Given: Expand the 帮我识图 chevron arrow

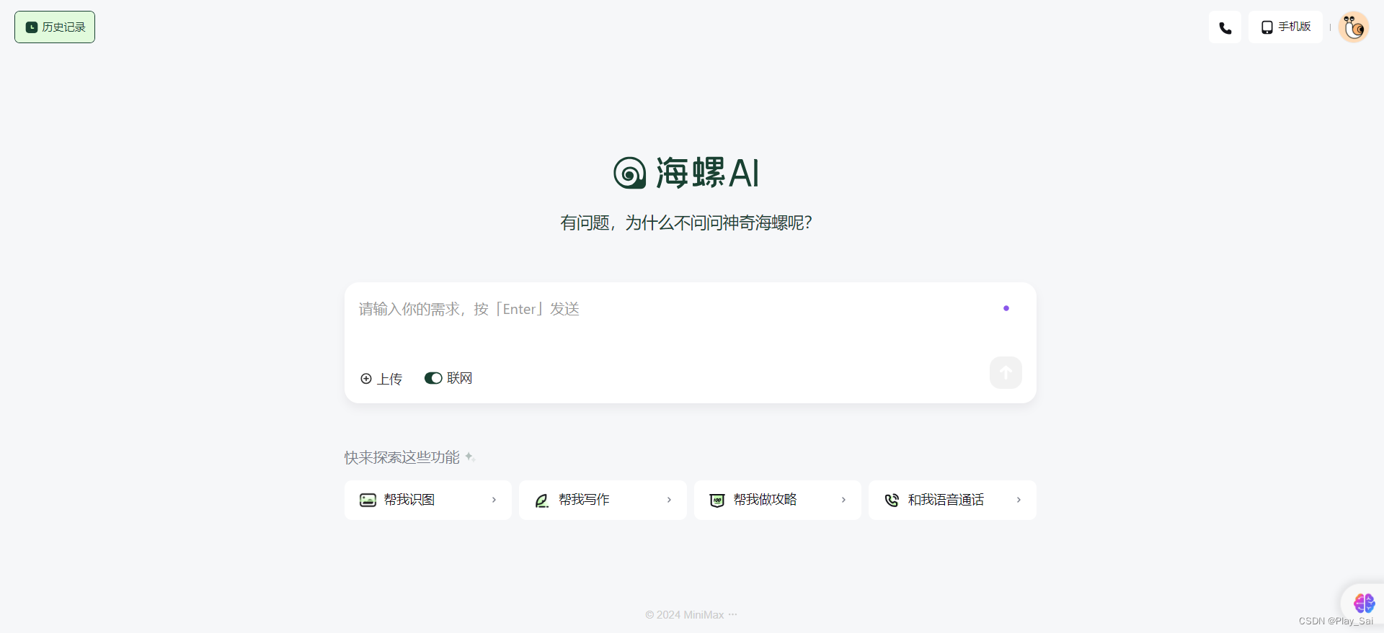Looking at the screenshot, I should [494, 500].
